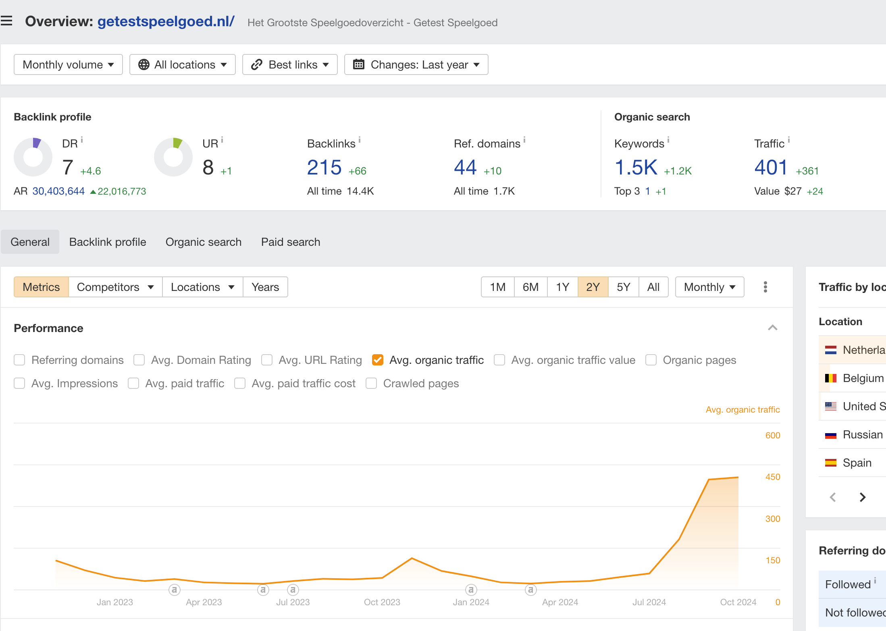Switch to the Organic search tab
886x631 pixels.
coord(204,242)
